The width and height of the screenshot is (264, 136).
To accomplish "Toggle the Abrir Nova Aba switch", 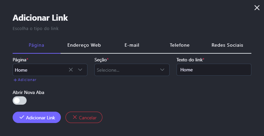I will point(20,100).
